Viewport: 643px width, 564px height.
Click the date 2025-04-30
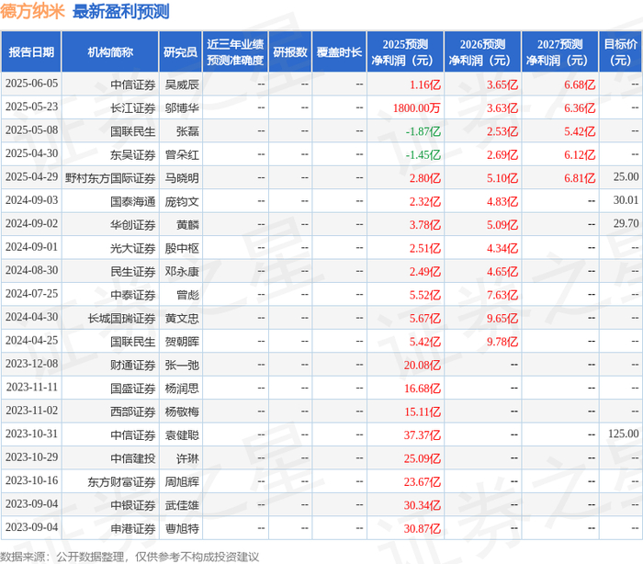point(31,153)
